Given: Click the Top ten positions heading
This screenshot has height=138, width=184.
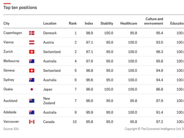Looking at the screenshot, I should click(x=20, y=8).
